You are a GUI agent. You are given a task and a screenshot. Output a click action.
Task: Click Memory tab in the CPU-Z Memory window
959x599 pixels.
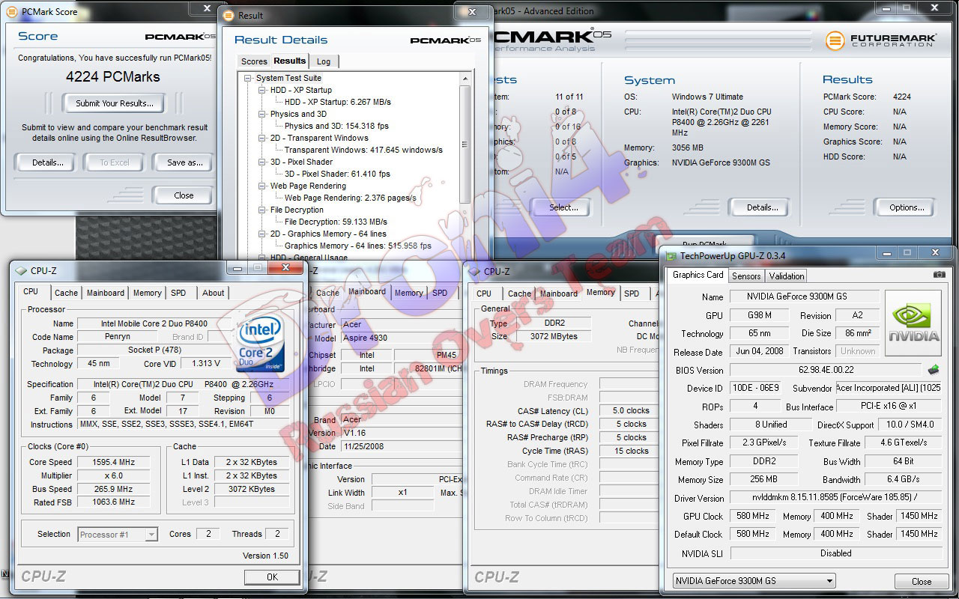[601, 292]
